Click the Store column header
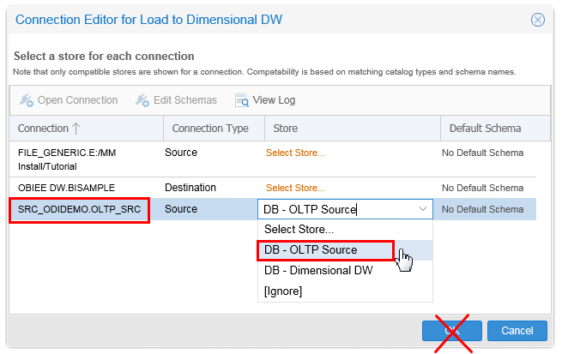 click(286, 129)
